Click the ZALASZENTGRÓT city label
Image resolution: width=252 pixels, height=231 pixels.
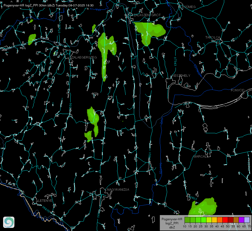coord(147,15)
